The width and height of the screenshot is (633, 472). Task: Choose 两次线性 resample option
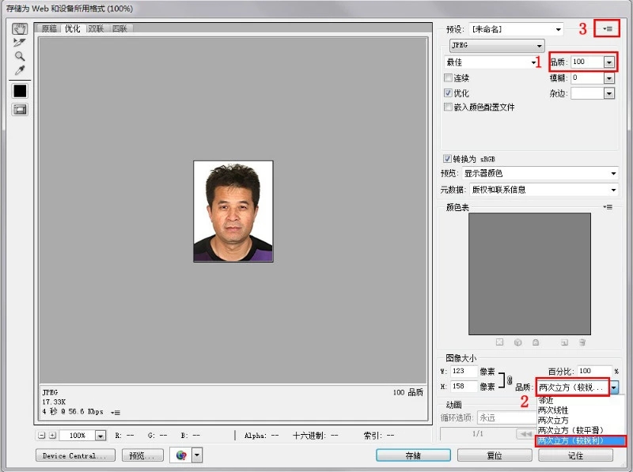[x=578, y=410]
